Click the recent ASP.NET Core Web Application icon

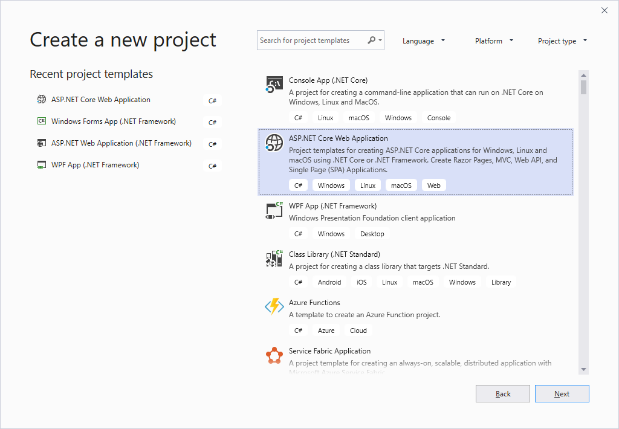[x=42, y=100]
